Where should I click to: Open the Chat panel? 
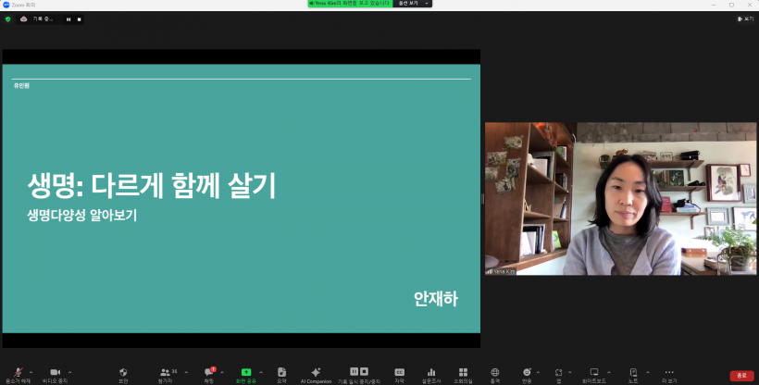click(x=208, y=372)
